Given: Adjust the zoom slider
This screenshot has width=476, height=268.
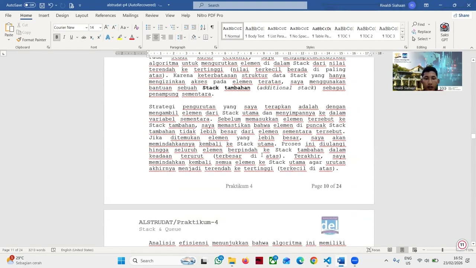Looking at the screenshot, I should 442,250.
